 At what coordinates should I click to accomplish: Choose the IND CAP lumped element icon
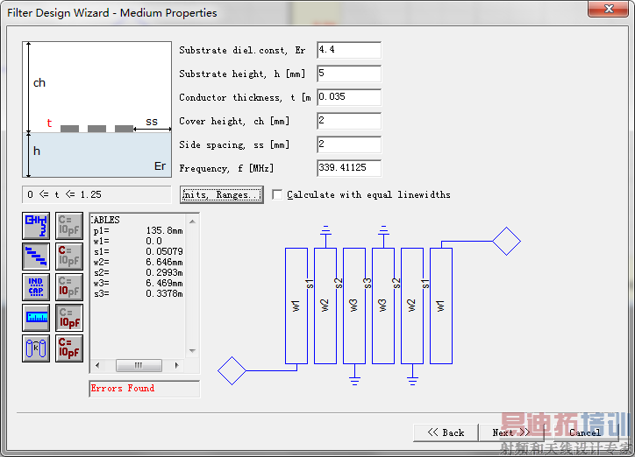pos(36,287)
